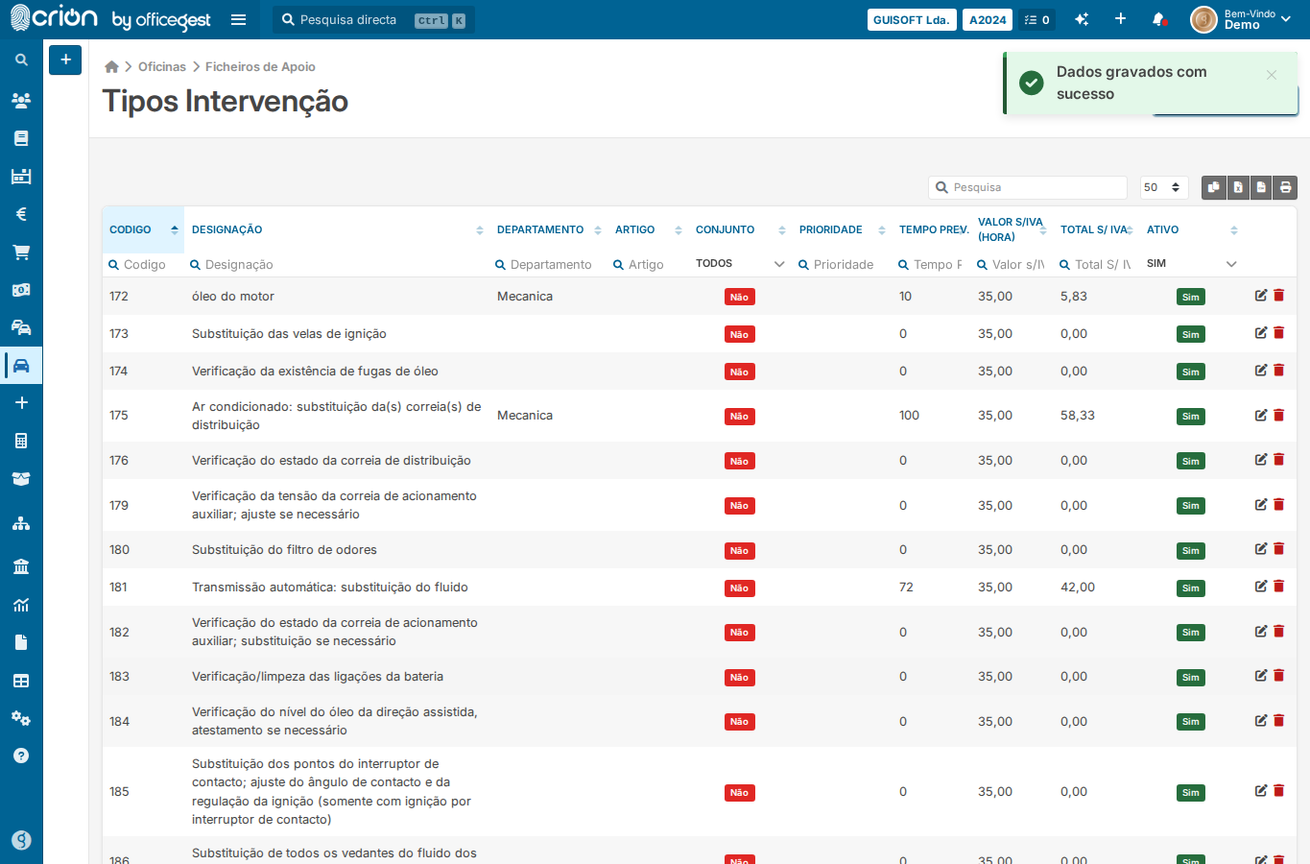Image resolution: width=1310 pixels, height=864 pixels.
Task: Edit row 181 Transmissão automática
Action: coord(1261,587)
